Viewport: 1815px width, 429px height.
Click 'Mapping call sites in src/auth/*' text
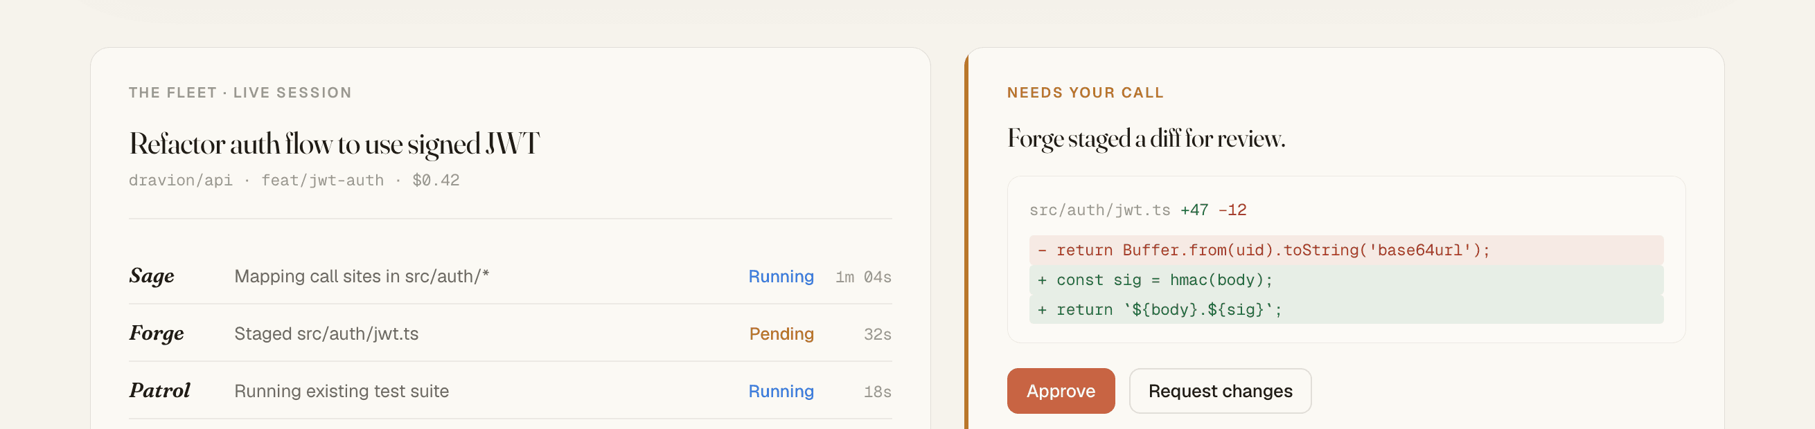click(x=362, y=276)
